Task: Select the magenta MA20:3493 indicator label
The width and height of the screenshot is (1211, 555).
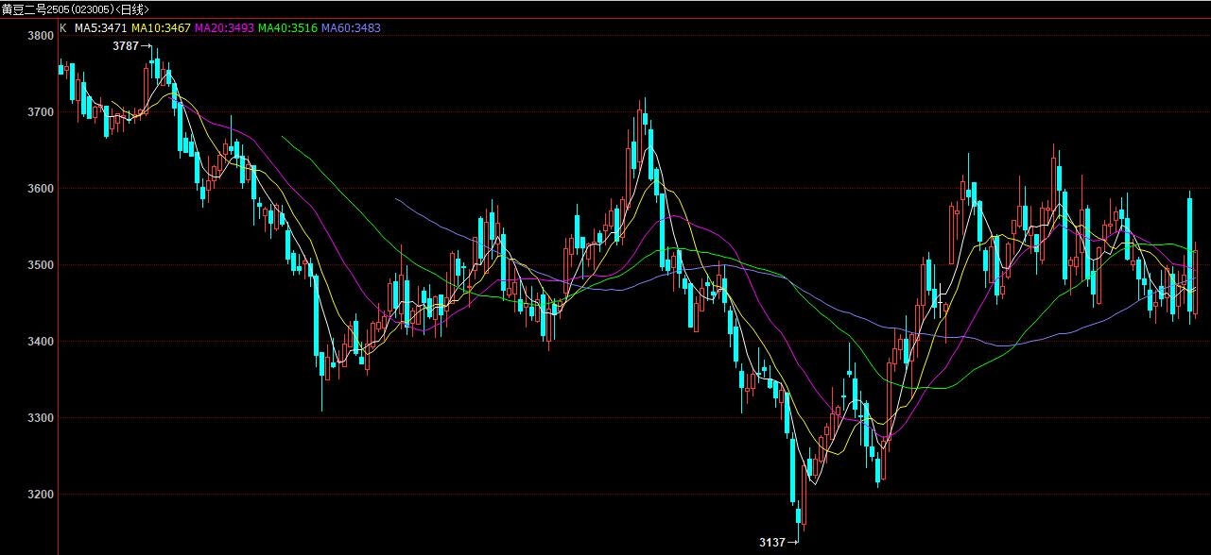Action: [x=223, y=28]
